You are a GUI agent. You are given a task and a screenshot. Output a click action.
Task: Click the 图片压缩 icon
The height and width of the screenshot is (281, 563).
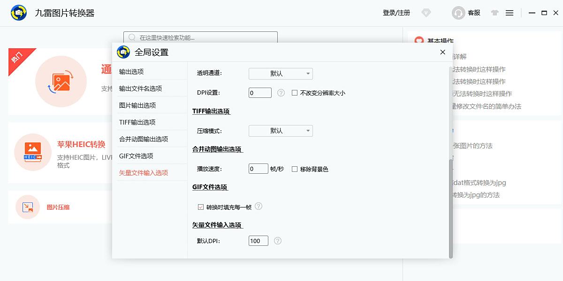pyautogui.click(x=28, y=207)
